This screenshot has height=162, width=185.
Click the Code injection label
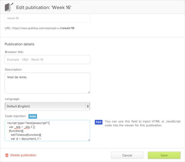pyautogui.click(x=16, y=116)
